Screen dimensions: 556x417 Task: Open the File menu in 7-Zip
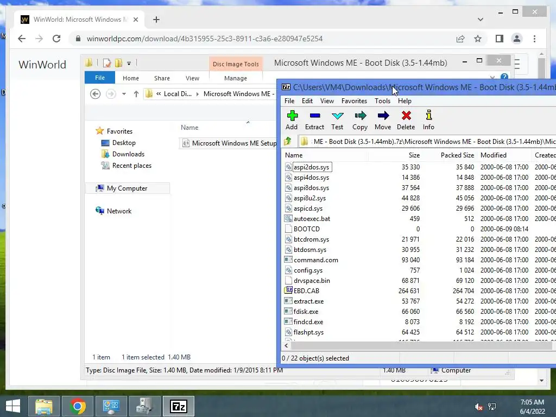(x=289, y=101)
